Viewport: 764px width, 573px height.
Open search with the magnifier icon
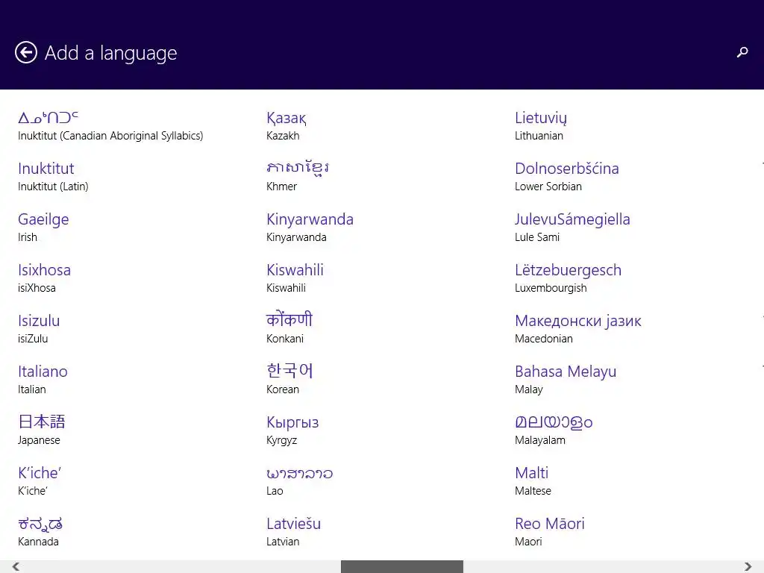742,52
